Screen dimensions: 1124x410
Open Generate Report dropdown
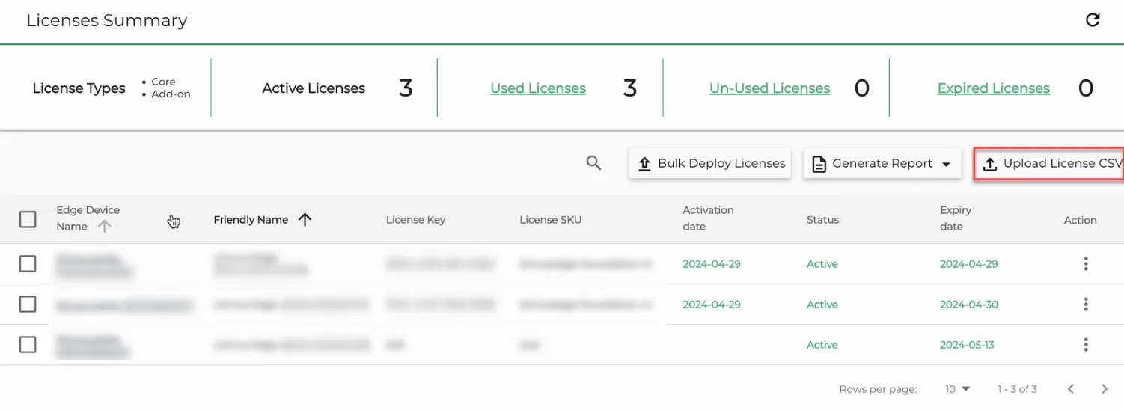point(882,164)
